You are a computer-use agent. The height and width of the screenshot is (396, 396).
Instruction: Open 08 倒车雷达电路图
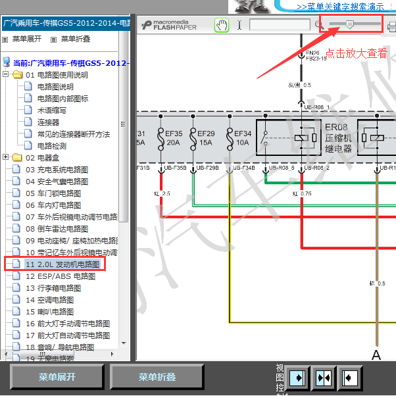(57, 229)
